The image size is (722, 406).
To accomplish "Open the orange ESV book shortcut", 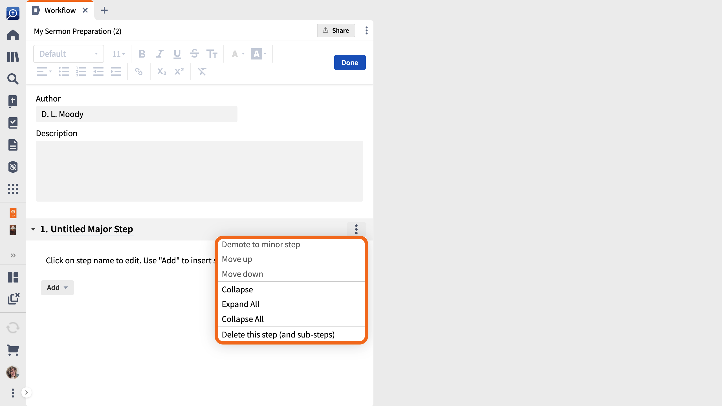I will (x=13, y=213).
